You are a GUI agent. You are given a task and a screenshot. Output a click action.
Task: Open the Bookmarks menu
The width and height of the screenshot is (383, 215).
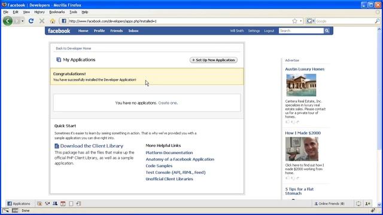[57, 12]
